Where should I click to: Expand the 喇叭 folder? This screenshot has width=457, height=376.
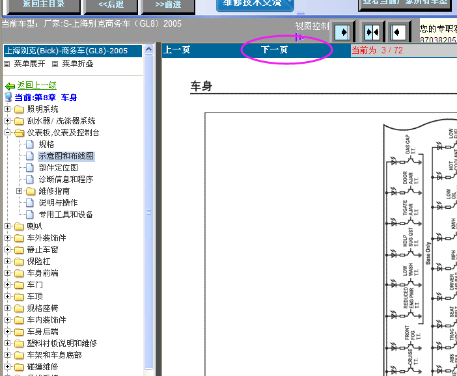(8, 226)
